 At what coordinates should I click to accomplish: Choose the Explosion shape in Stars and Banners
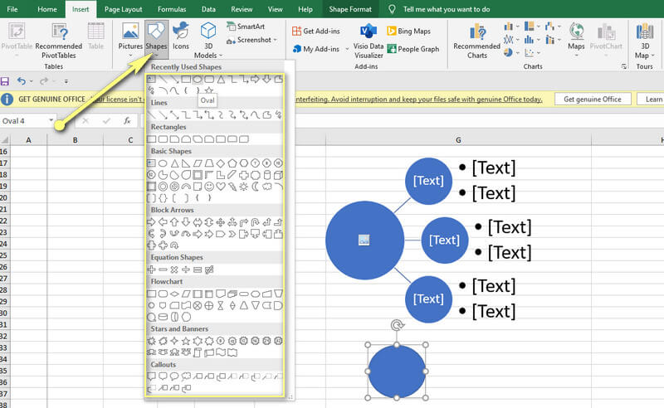[151, 341]
